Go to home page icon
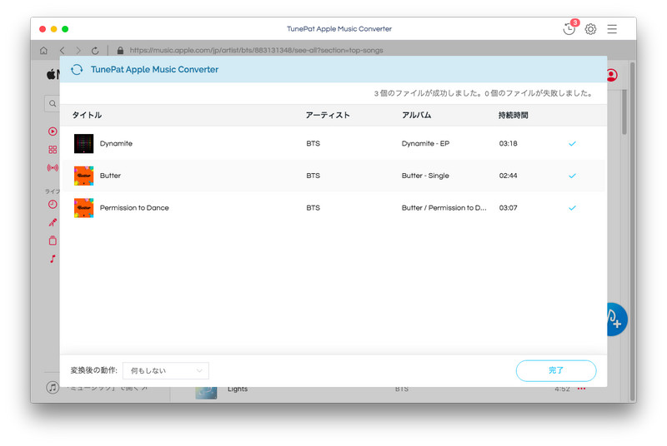Viewport: 667px width, 446px height. point(43,51)
